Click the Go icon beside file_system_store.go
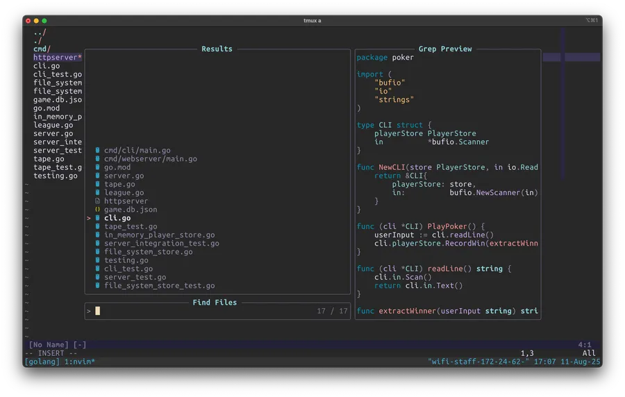 point(97,252)
